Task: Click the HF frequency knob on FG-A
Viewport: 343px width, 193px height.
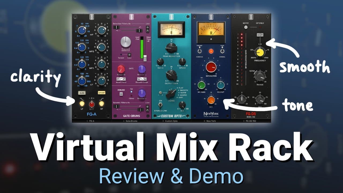Action: [82, 30]
